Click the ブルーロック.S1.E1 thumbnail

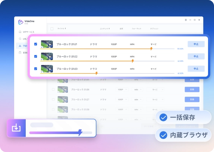point(47,44)
